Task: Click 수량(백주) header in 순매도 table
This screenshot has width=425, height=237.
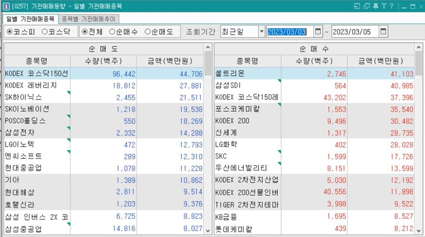Action: [103, 61]
